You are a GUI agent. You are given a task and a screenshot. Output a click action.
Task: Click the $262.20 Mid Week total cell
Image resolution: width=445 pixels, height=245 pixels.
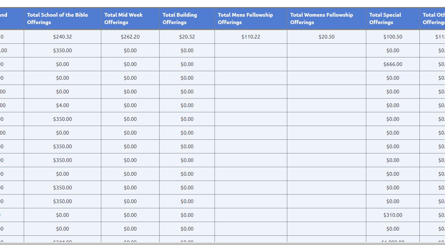(x=130, y=37)
